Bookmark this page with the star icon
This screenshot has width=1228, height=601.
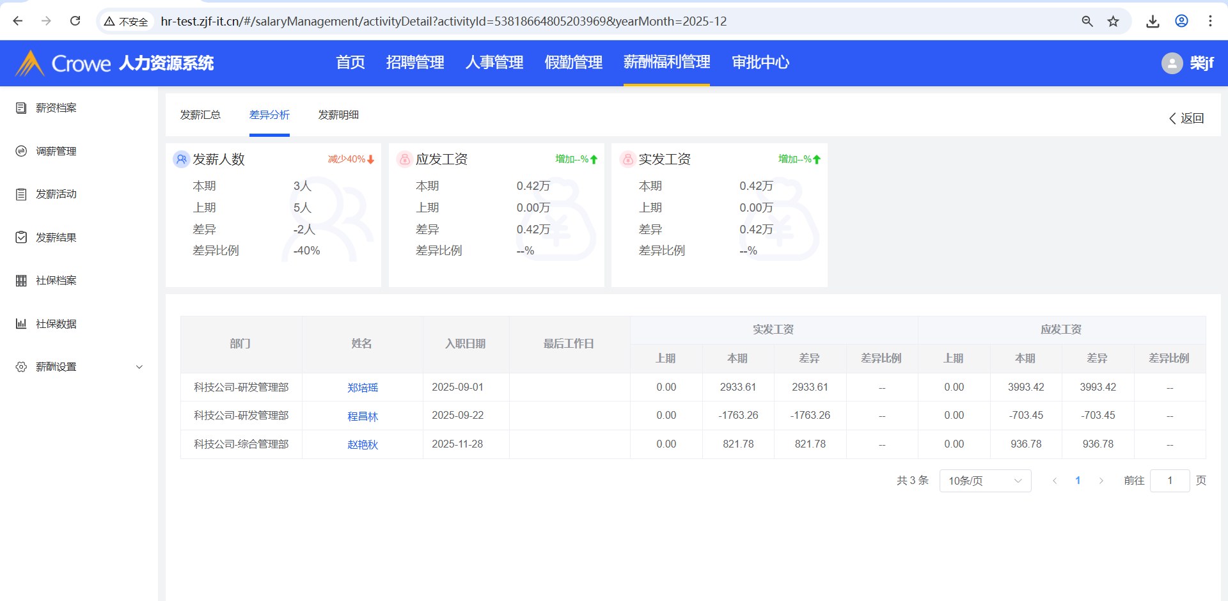coord(1113,21)
